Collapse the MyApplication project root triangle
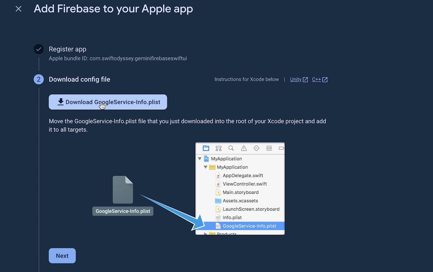The image size is (433, 272). 199,159
